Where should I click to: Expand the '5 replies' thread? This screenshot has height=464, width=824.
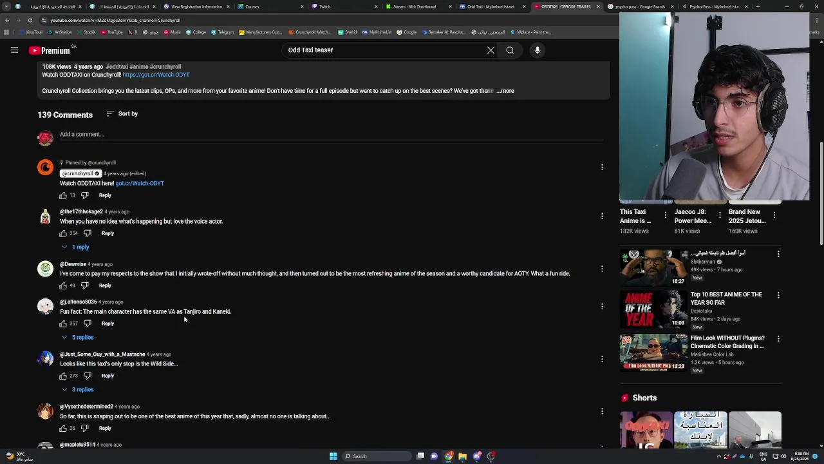[77, 338]
